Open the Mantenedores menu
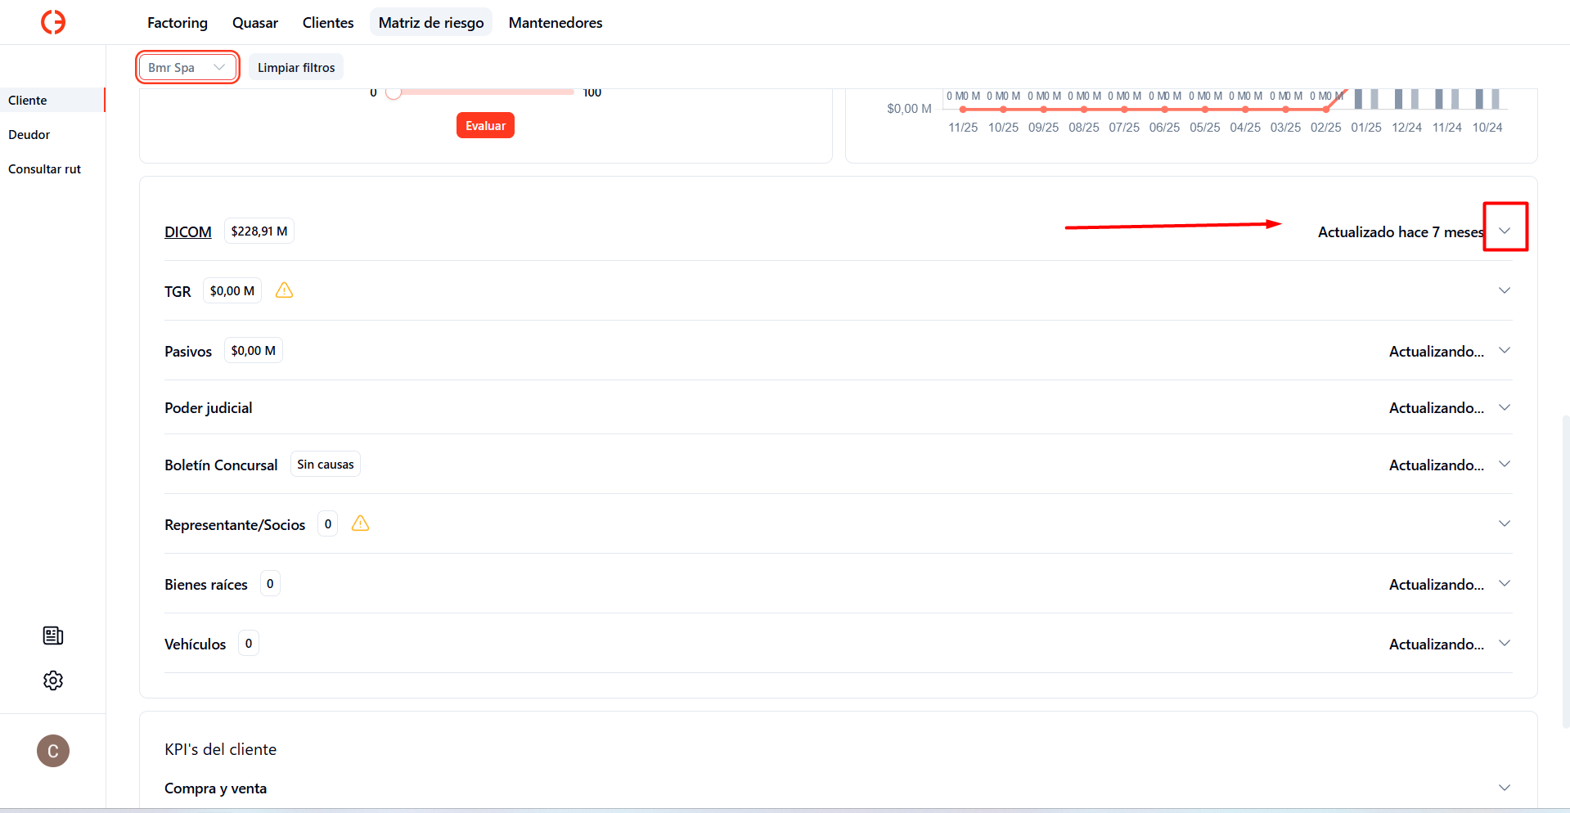Screen dimensions: 1570x813 pos(555,22)
